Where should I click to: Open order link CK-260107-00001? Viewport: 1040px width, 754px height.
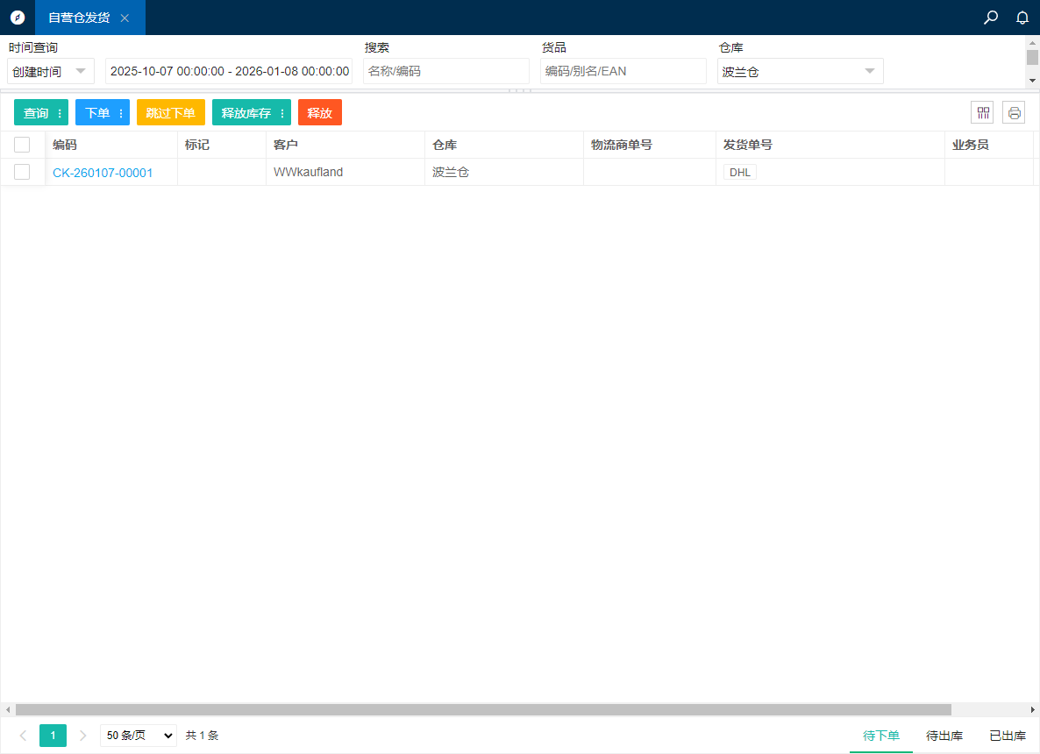click(x=103, y=173)
